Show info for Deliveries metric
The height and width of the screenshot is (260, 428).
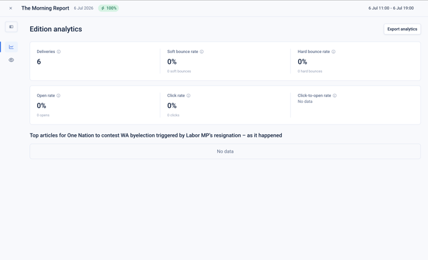coord(59,52)
